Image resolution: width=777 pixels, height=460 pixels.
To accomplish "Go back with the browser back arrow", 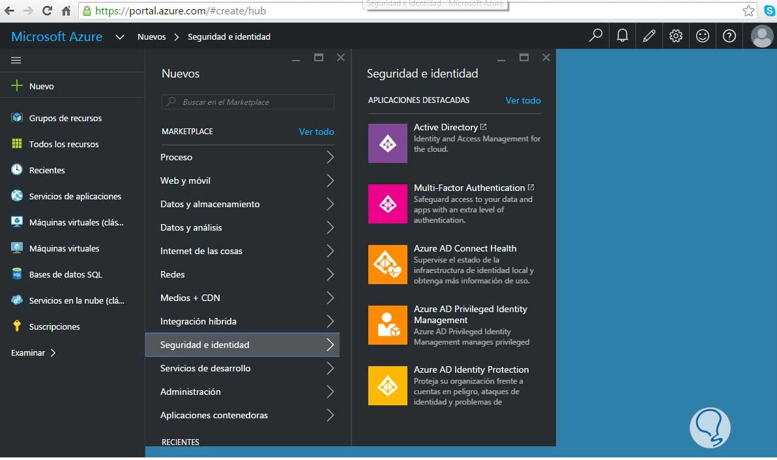I will (9, 10).
